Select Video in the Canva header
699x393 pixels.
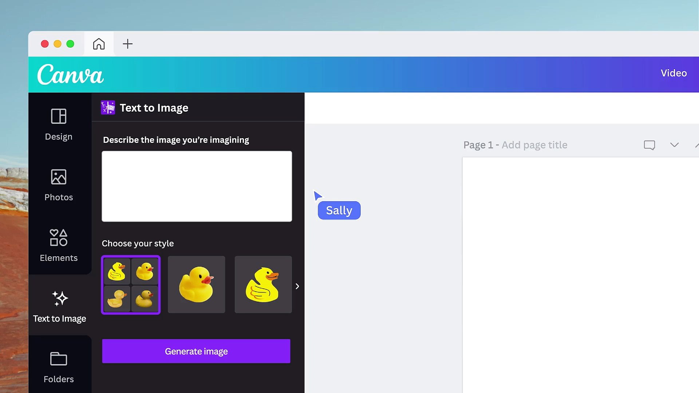[x=674, y=73]
